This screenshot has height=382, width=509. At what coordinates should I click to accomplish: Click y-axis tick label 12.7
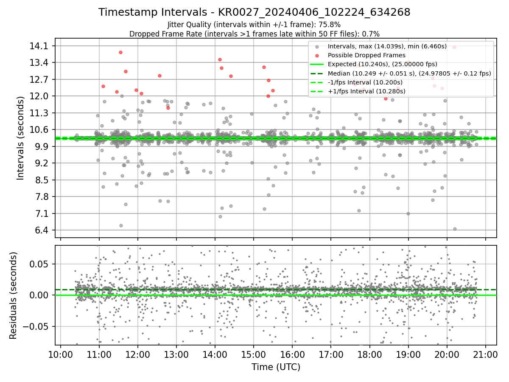click(x=39, y=80)
